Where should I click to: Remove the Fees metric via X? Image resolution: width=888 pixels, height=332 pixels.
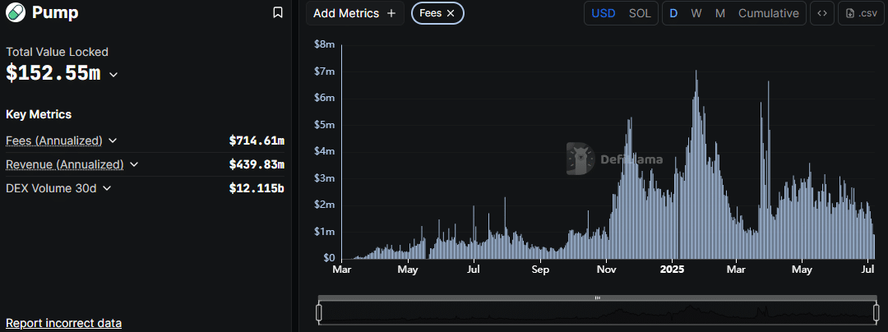(x=451, y=14)
